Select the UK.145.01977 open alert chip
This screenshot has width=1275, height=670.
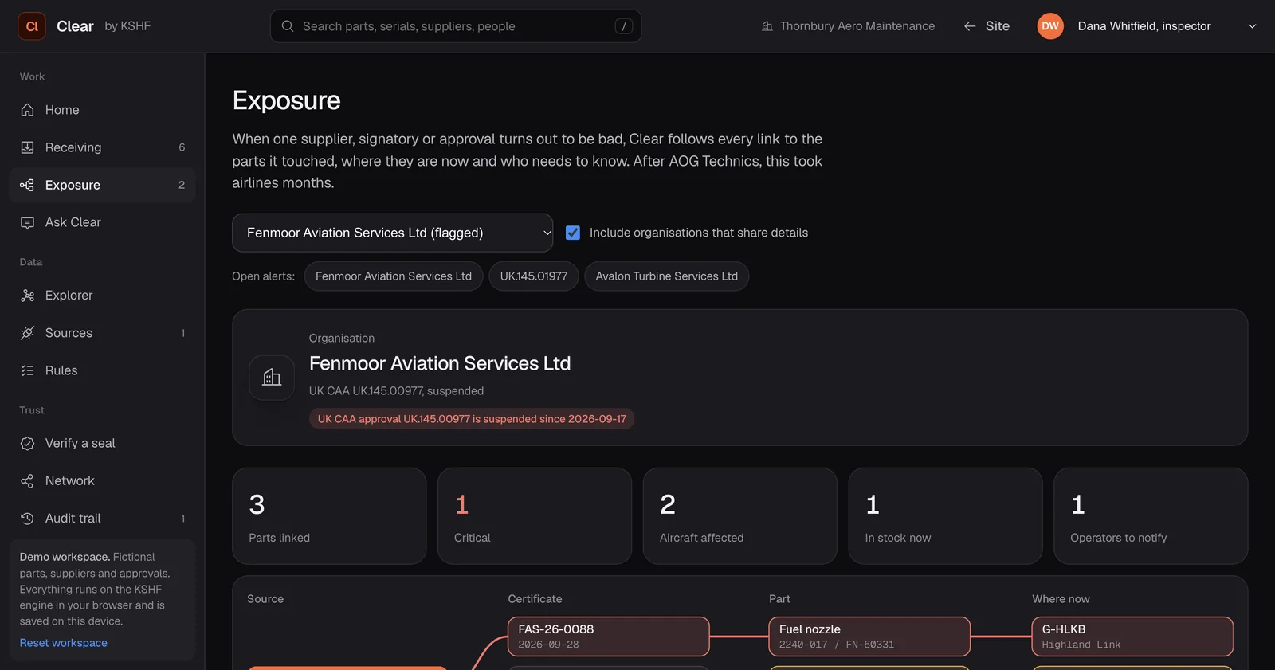(x=534, y=276)
